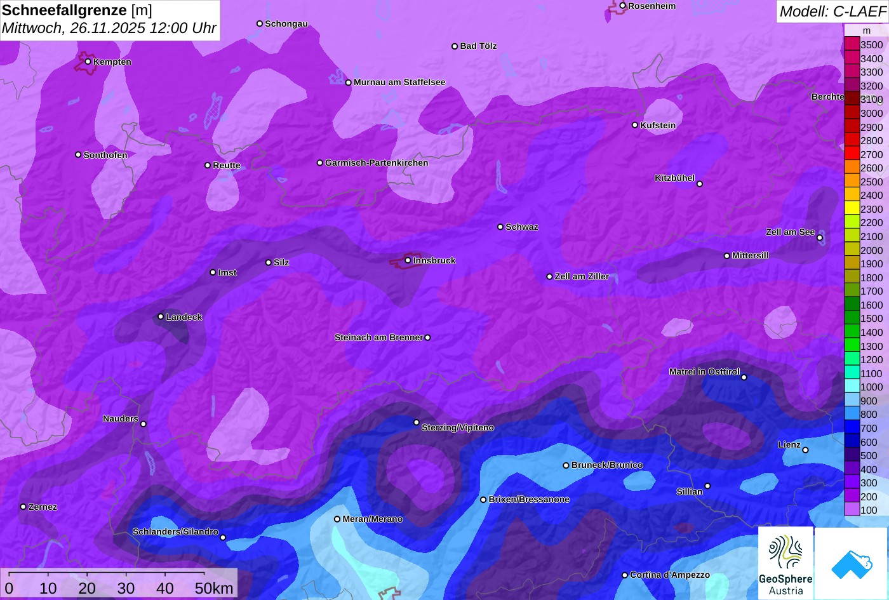Click the Garmisch-Partenkirchen label

pyautogui.click(x=377, y=163)
